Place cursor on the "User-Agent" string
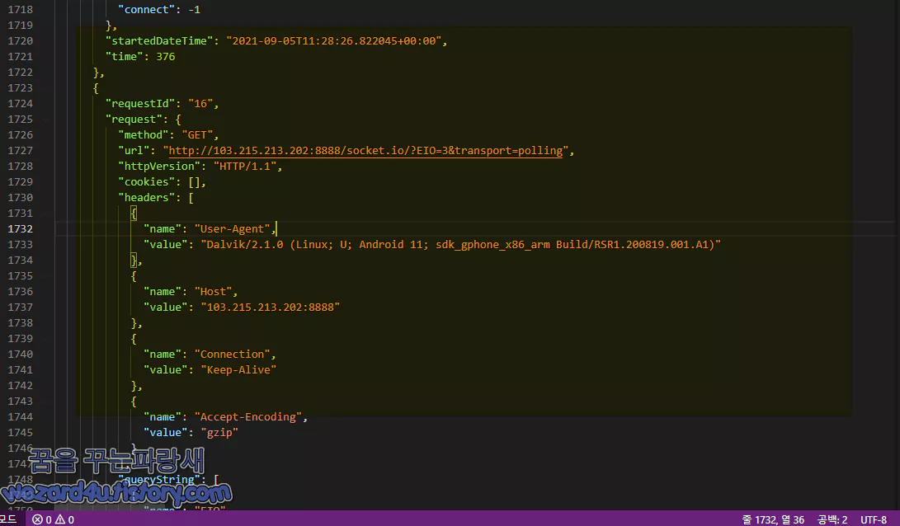This screenshot has height=526, width=900. pos(232,229)
